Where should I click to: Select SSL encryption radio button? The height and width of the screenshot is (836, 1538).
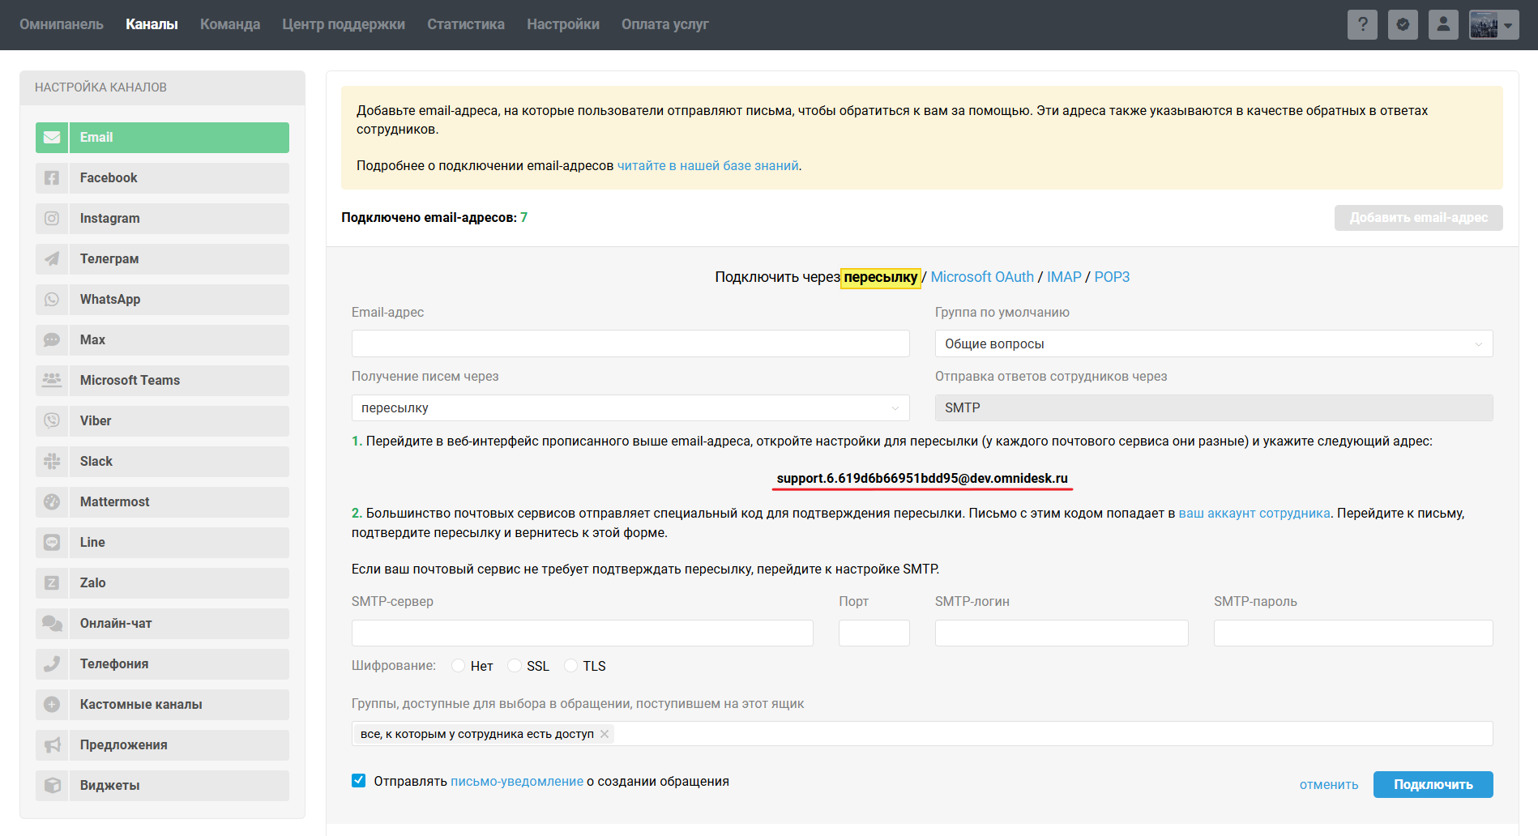[x=515, y=666]
